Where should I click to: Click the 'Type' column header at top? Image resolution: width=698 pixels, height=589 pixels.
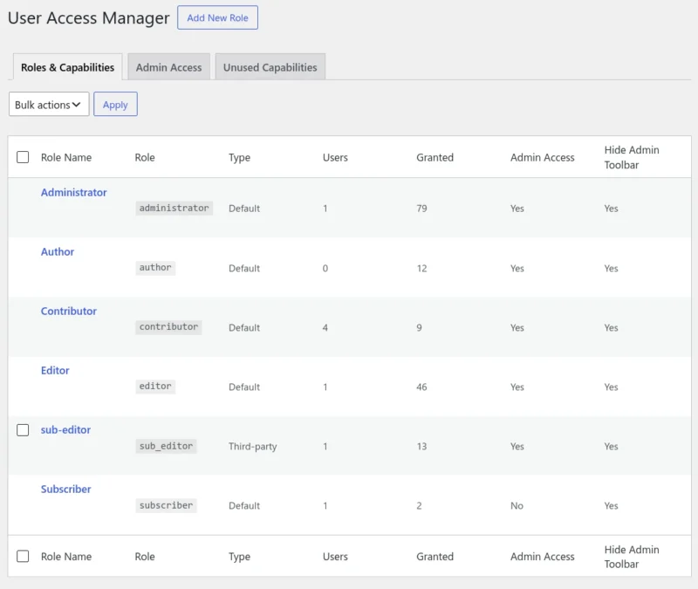[239, 158]
